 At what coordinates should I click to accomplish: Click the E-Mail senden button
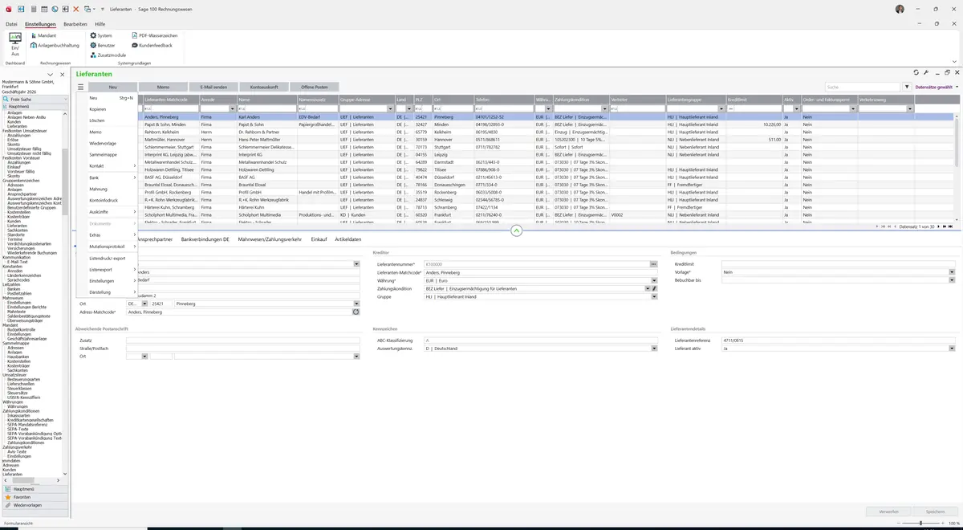[x=213, y=87]
